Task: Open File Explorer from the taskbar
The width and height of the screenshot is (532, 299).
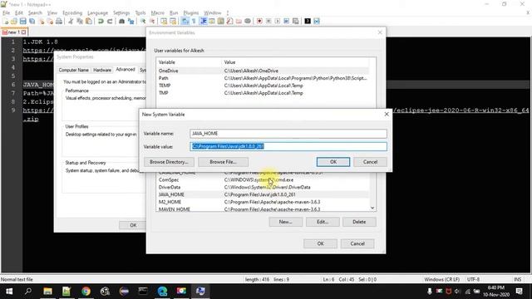Action: point(47,291)
